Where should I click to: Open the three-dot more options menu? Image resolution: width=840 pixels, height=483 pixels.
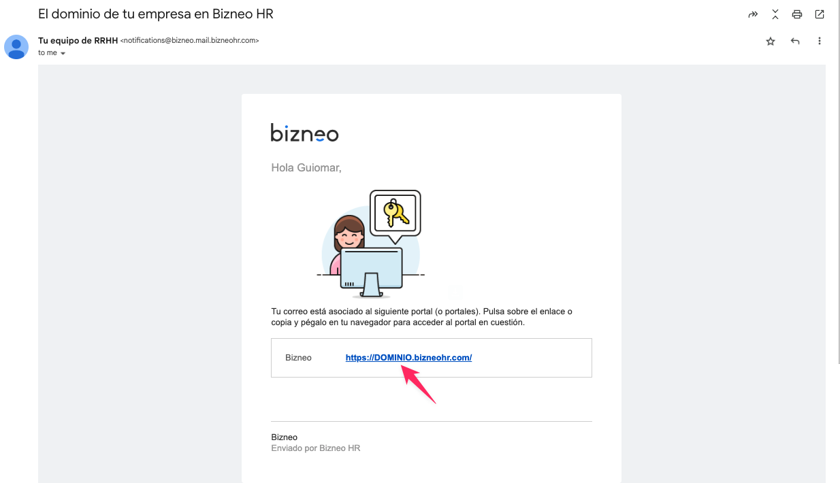[820, 41]
